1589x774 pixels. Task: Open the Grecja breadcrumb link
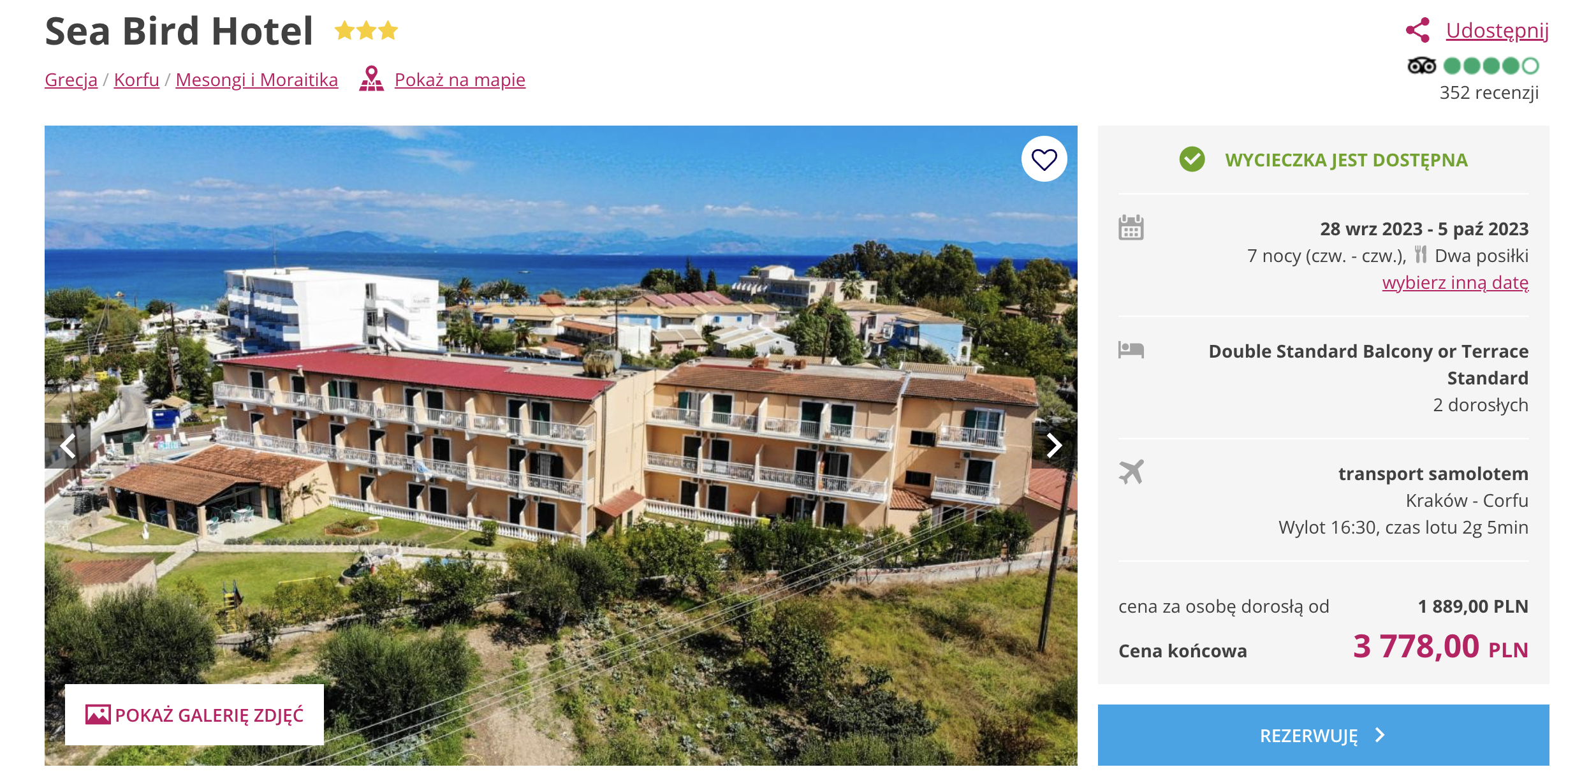71,80
